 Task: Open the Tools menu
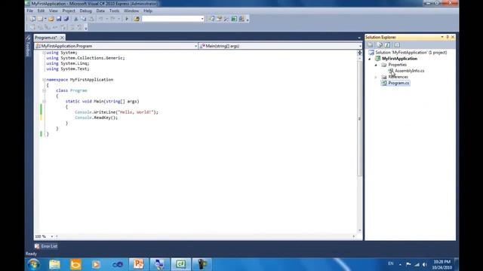tap(114, 11)
